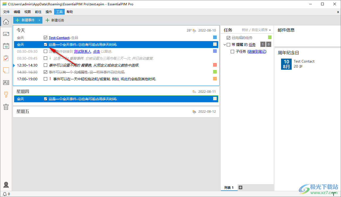
Task: Open the 链接到笔记 link
Action: tap(257, 51)
